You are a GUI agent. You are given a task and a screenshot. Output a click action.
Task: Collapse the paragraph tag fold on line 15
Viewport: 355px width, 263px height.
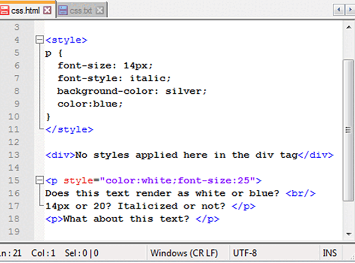point(38,180)
